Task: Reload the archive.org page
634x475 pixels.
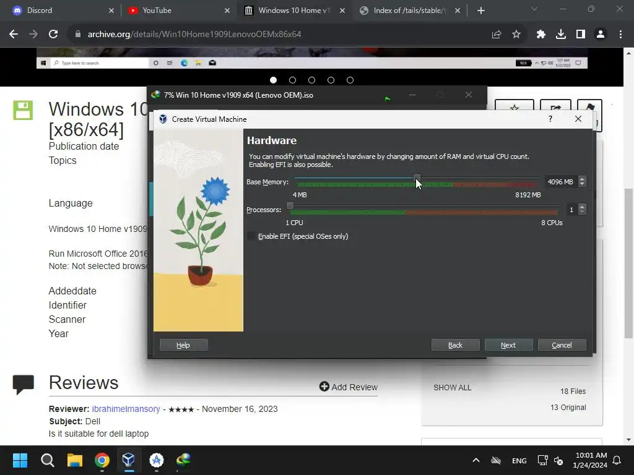Action: coord(53,35)
